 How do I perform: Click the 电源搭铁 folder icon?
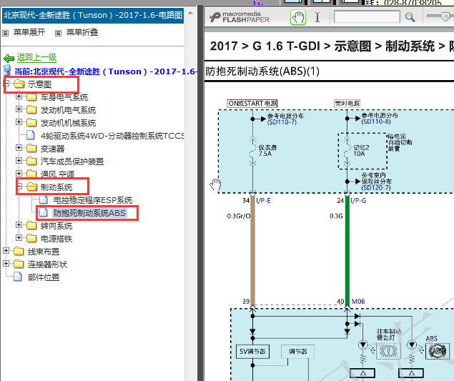coord(31,238)
